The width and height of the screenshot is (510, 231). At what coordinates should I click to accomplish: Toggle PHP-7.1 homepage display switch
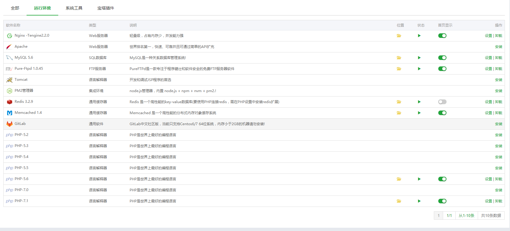pos(442,201)
